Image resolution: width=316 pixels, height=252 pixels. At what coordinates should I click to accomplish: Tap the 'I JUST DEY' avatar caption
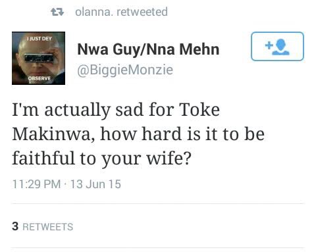(x=39, y=39)
